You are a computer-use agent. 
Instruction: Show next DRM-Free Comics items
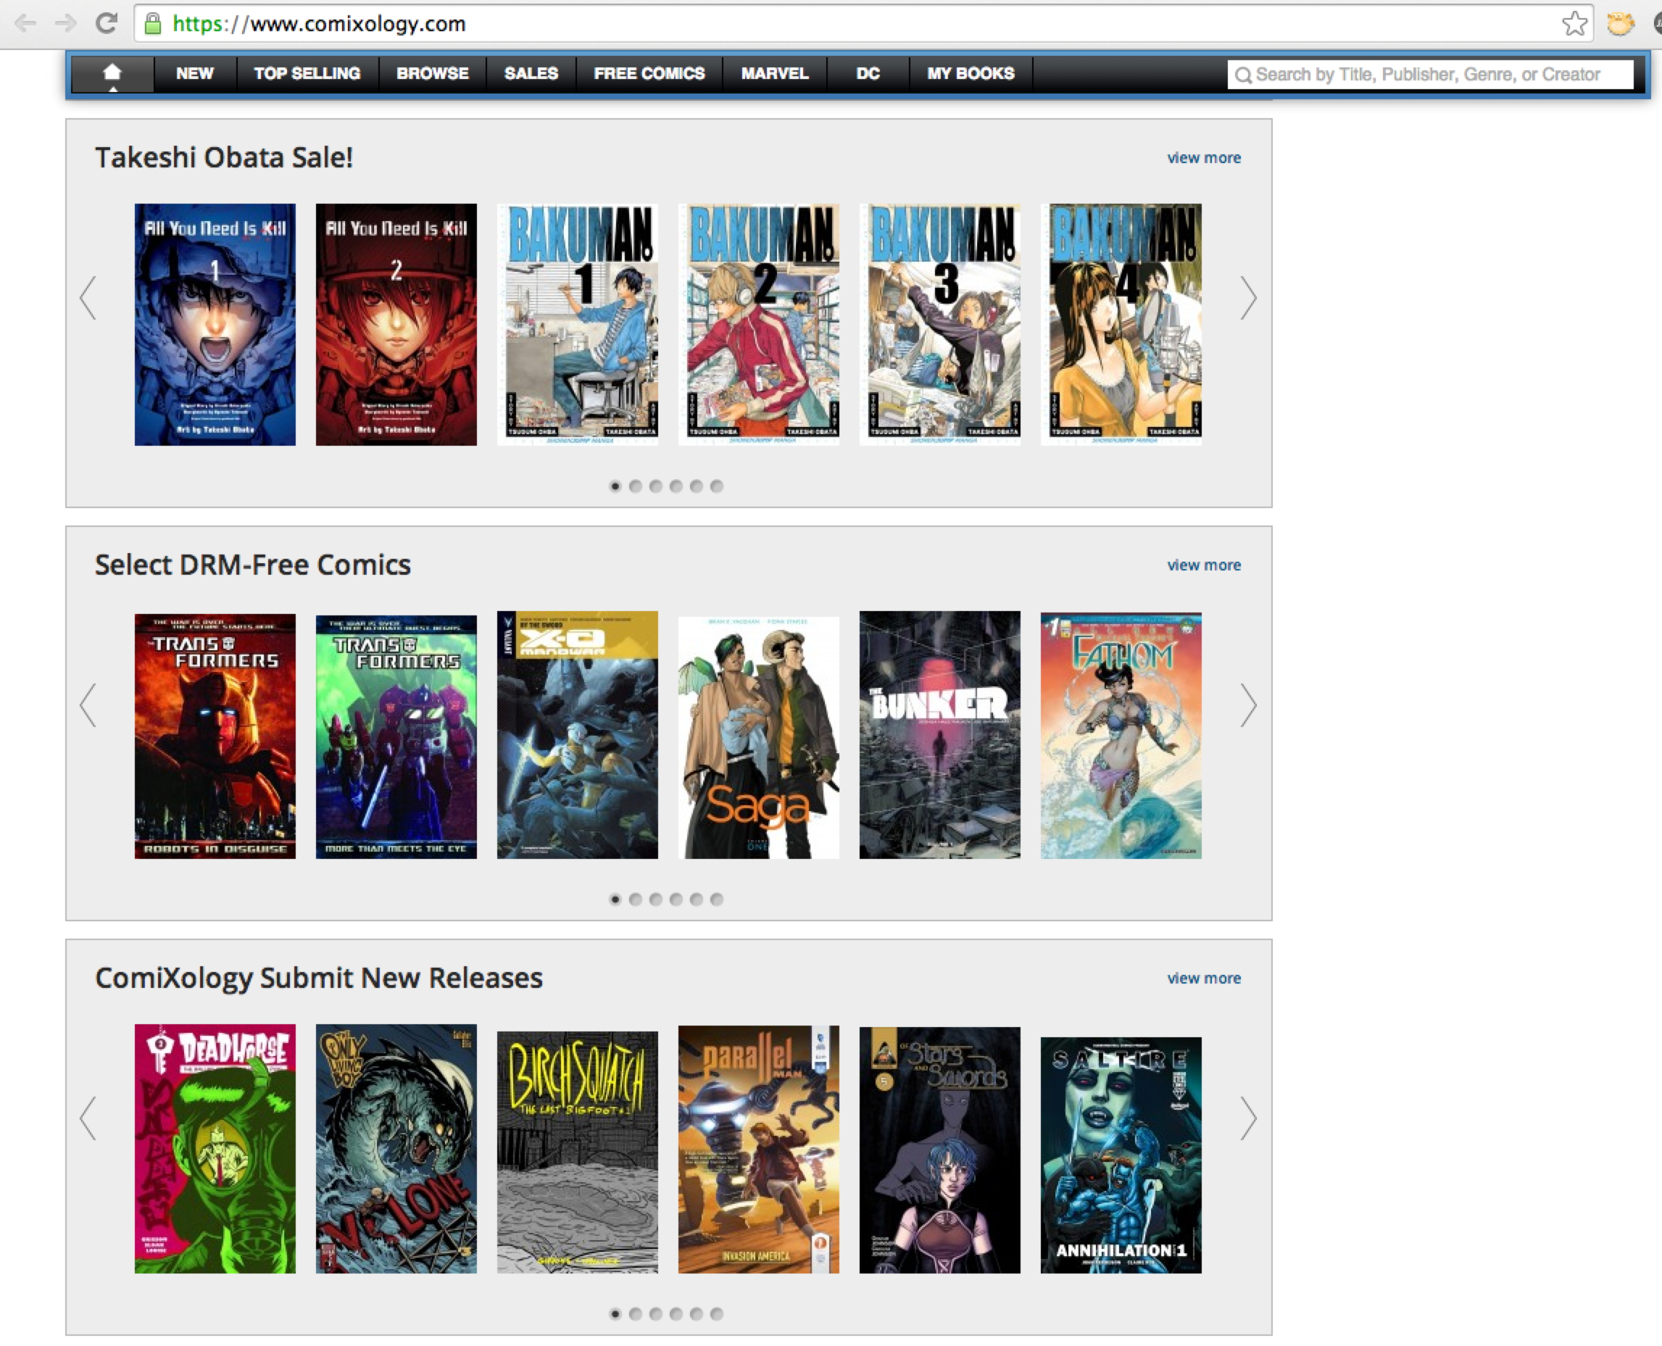click(1247, 705)
